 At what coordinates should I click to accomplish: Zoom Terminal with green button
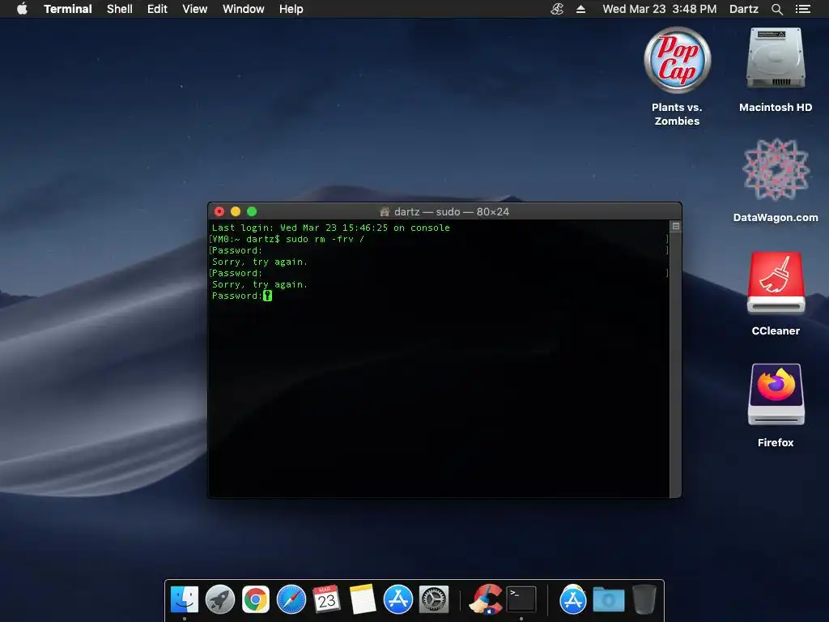click(253, 211)
